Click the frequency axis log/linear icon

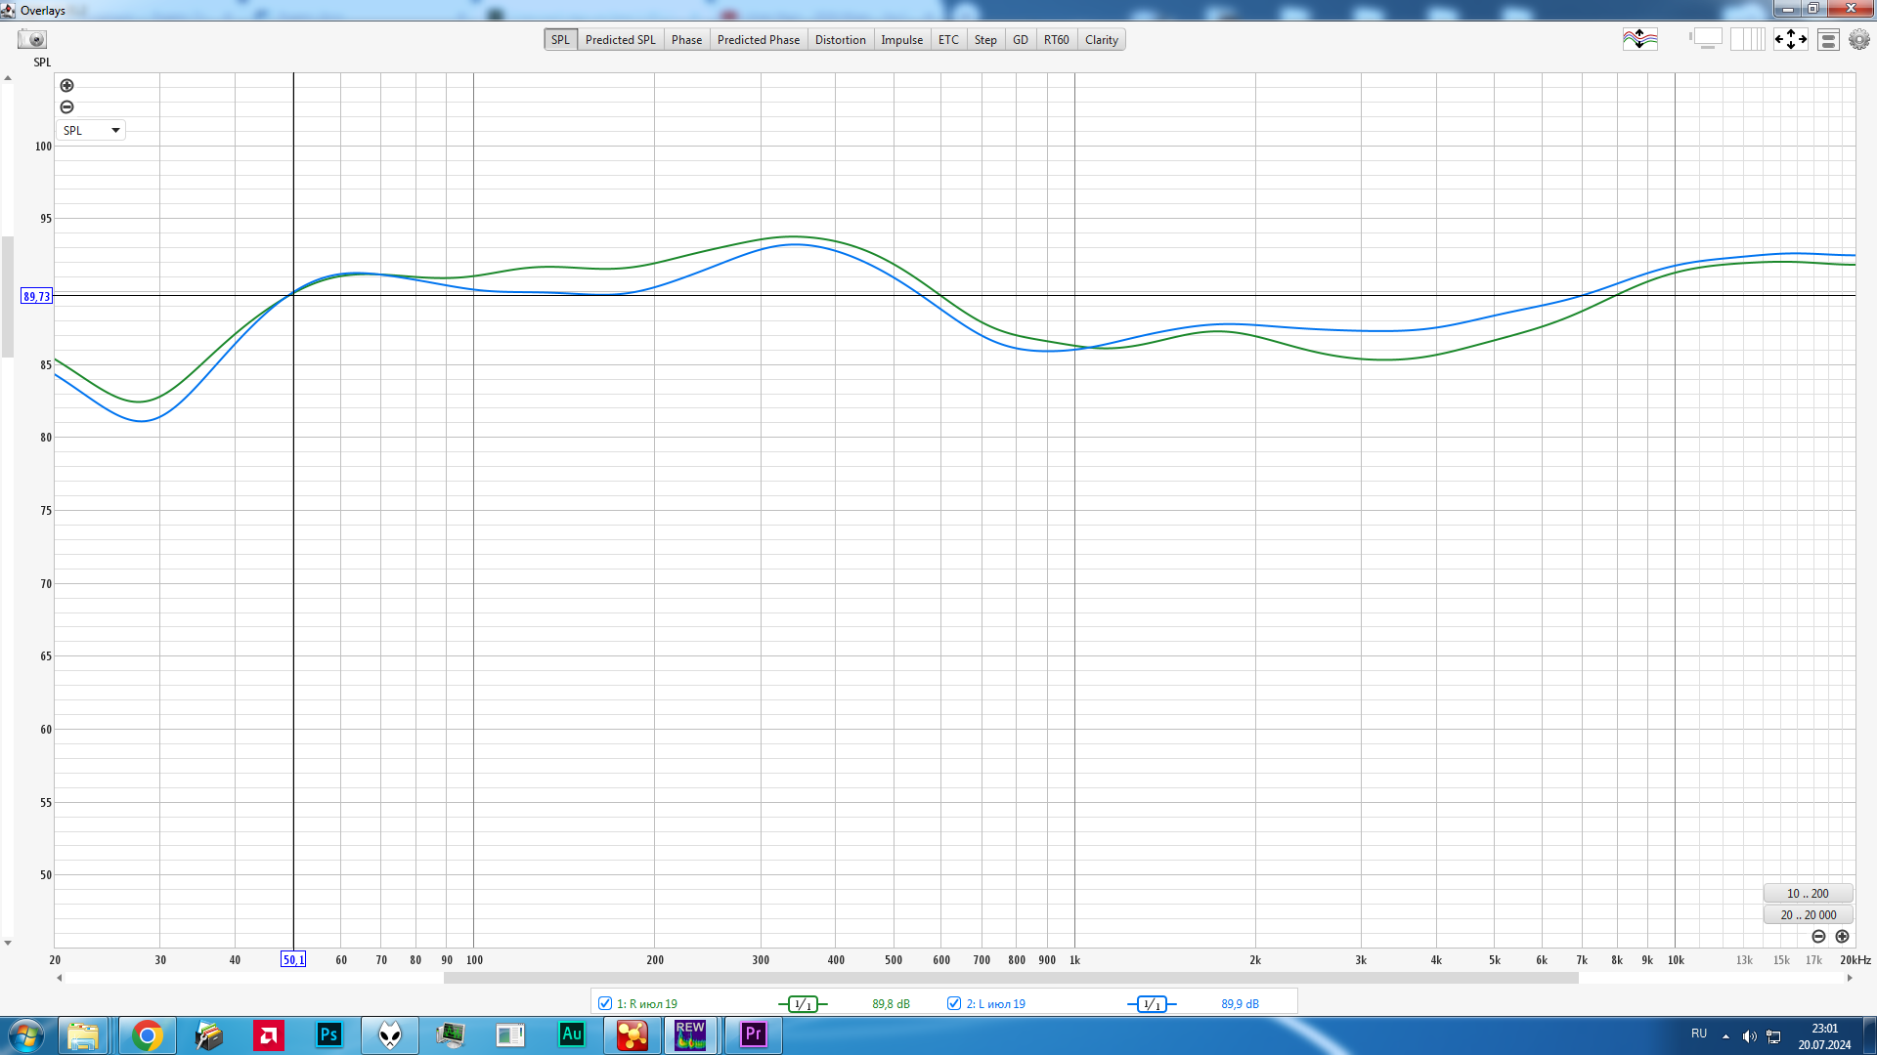pyautogui.click(x=1747, y=40)
